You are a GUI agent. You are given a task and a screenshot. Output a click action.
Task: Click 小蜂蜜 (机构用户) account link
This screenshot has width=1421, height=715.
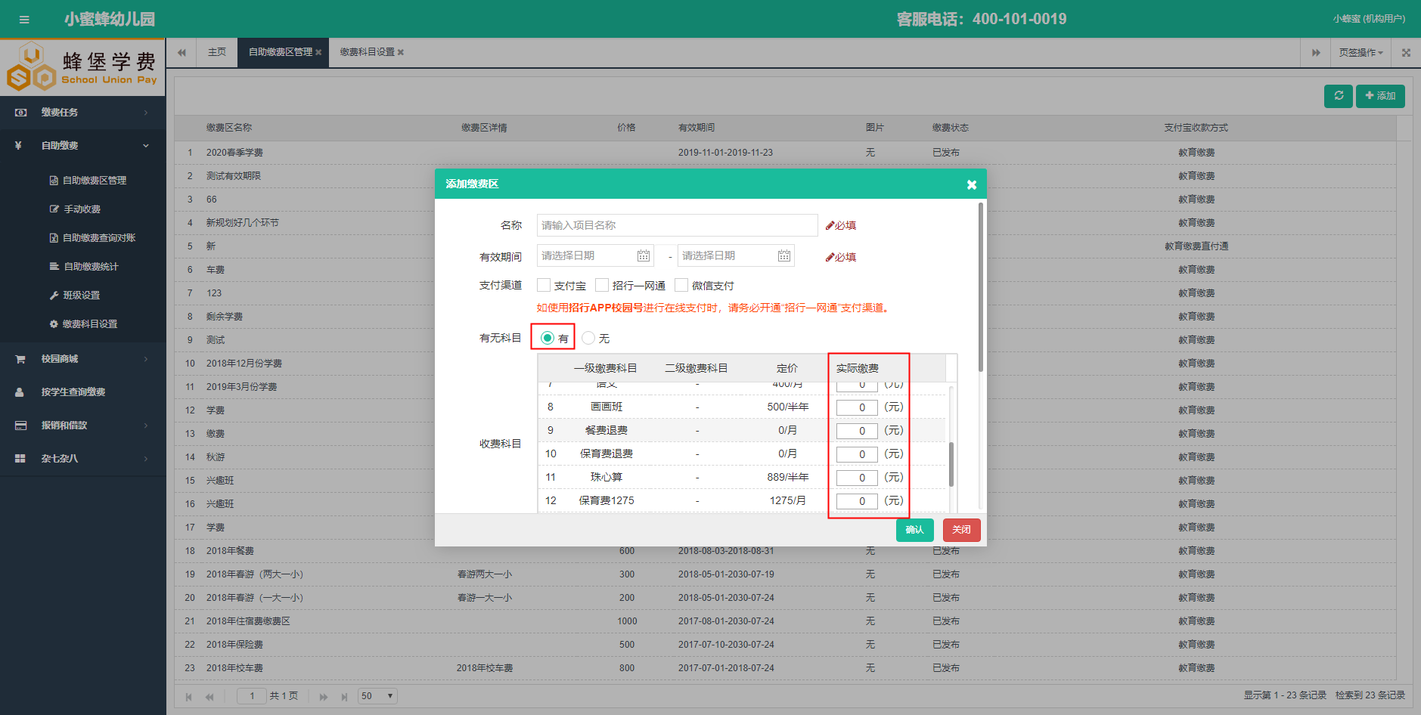click(1369, 19)
